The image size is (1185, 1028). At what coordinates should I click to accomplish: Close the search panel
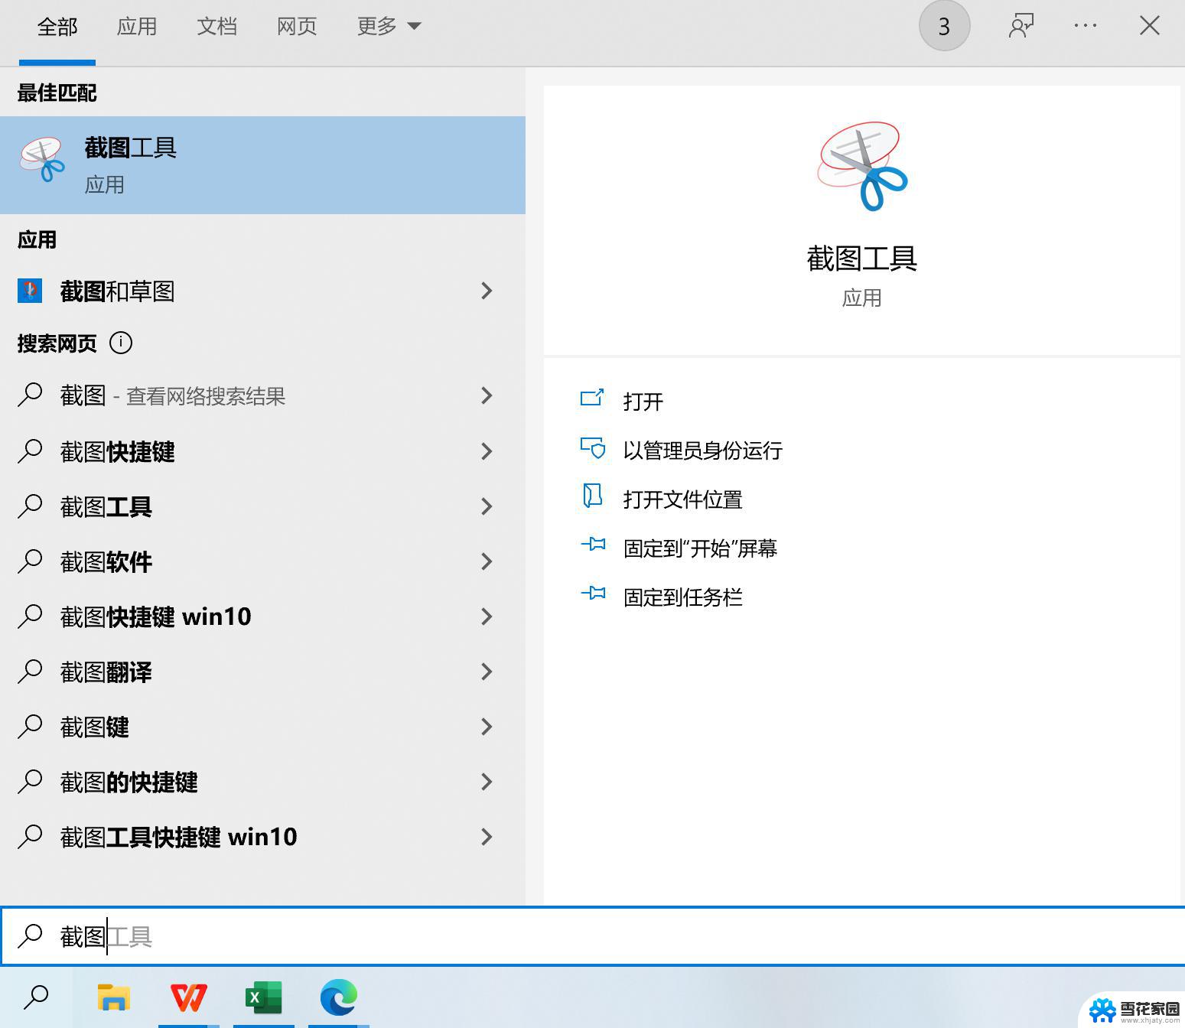pos(1149,26)
